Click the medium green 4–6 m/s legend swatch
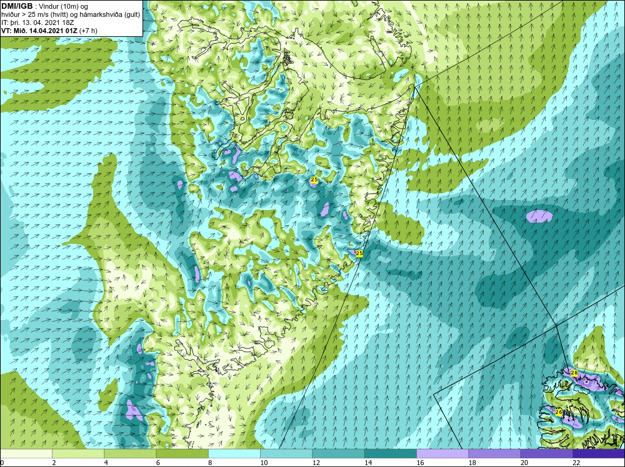Screen dimensions: 625x467 click(x=130, y=453)
